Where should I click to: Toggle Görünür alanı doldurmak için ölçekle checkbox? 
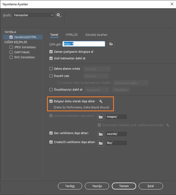pyautogui.click(x=59, y=83)
